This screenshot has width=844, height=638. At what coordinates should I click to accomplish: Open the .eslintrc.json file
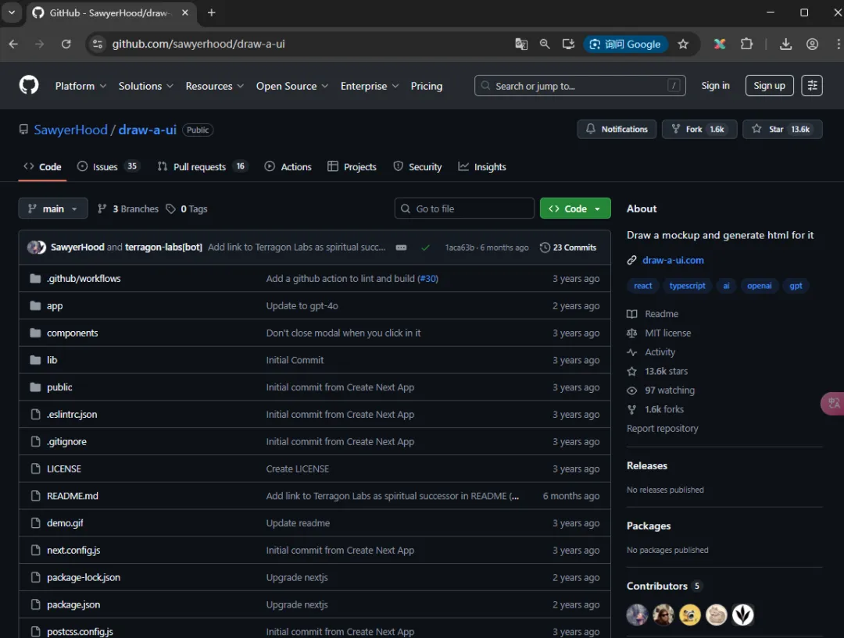coord(72,414)
